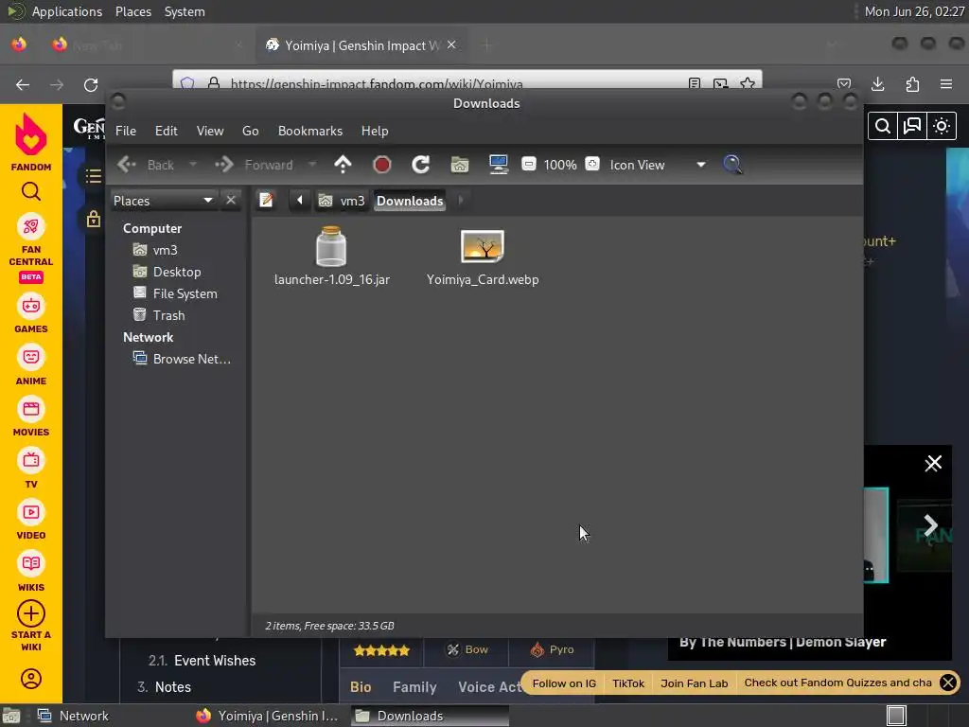Image resolution: width=969 pixels, height=727 pixels.
Task: Open Firefox downloads panel icon
Action: [x=877, y=84]
